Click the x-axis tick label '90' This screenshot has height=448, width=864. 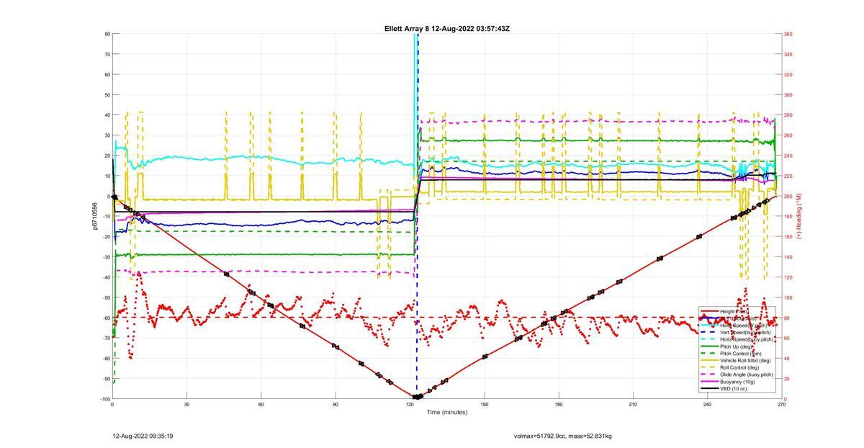pos(336,405)
